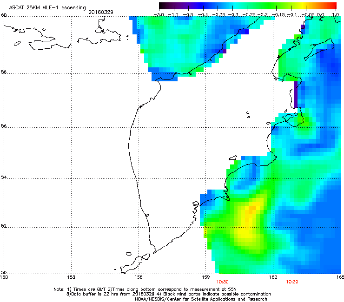This screenshot has height=302, width=344.
Task: Pick the yellow section of the color bar
Action: pyautogui.click(x=303, y=6)
